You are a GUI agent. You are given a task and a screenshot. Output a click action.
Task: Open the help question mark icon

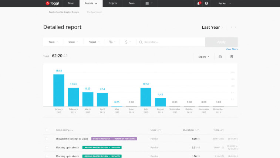point(206,3)
